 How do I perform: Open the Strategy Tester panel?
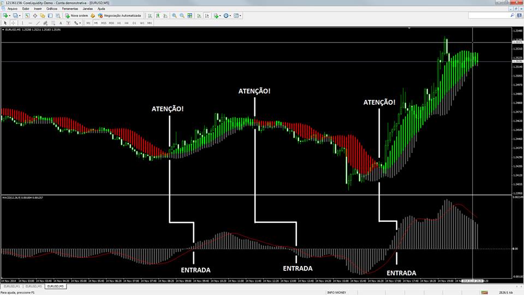[58, 15]
